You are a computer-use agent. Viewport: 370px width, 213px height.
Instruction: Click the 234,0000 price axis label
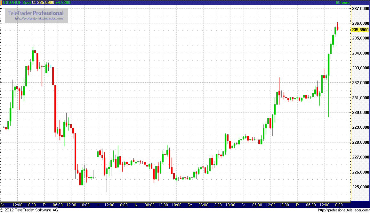click(361, 53)
